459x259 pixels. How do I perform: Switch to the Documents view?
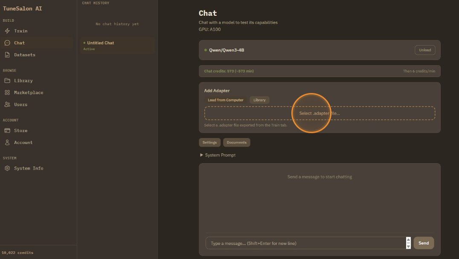pyautogui.click(x=236, y=142)
